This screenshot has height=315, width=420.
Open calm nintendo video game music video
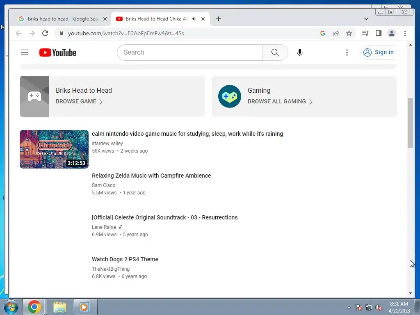click(x=187, y=134)
